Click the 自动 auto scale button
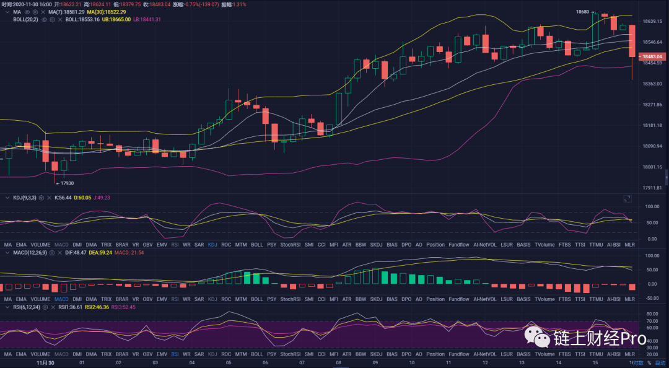Image resolution: width=669 pixels, height=368 pixels. point(660,362)
